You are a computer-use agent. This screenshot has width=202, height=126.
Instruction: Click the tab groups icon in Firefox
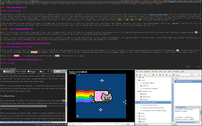click(58, 71)
